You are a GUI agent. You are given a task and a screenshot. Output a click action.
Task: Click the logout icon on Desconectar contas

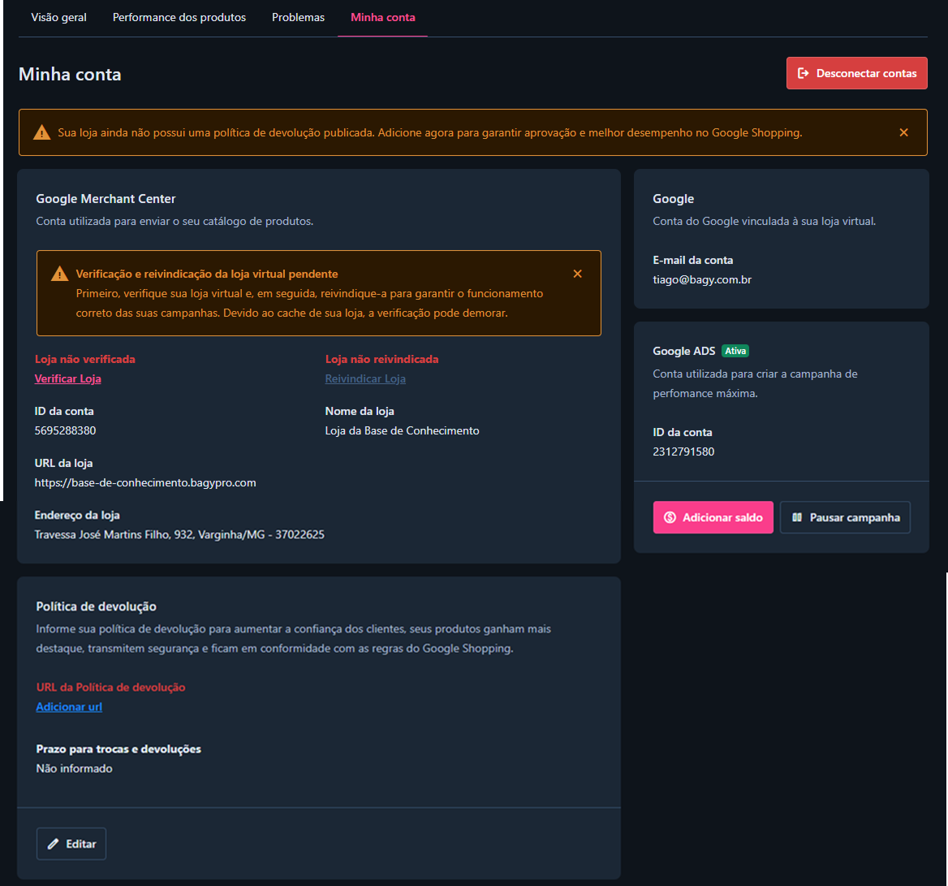click(x=803, y=73)
